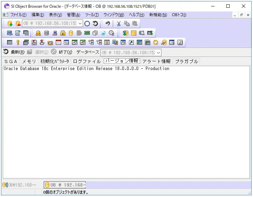Switch to the アラート情報 tab
The height and width of the screenshot is (197, 253).
156,61
